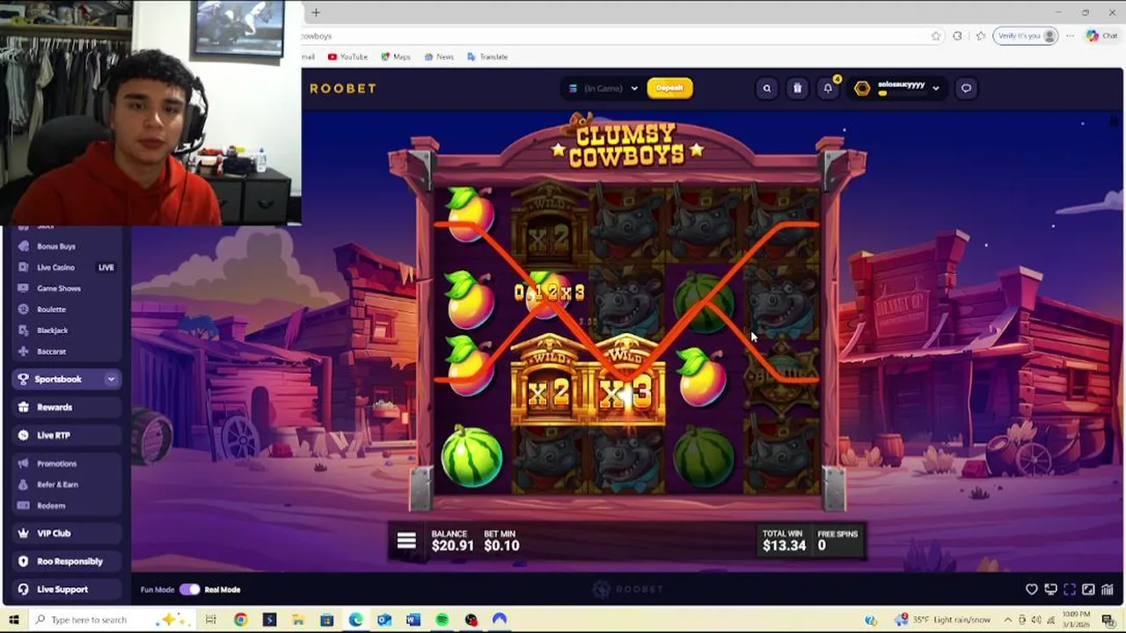Open PowerShell terminal from the taskbar

(x=269, y=620)
